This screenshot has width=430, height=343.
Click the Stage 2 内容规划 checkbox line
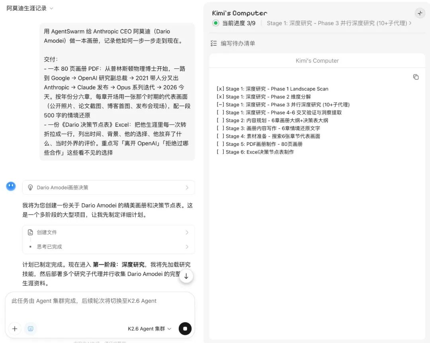click(272, 120)
